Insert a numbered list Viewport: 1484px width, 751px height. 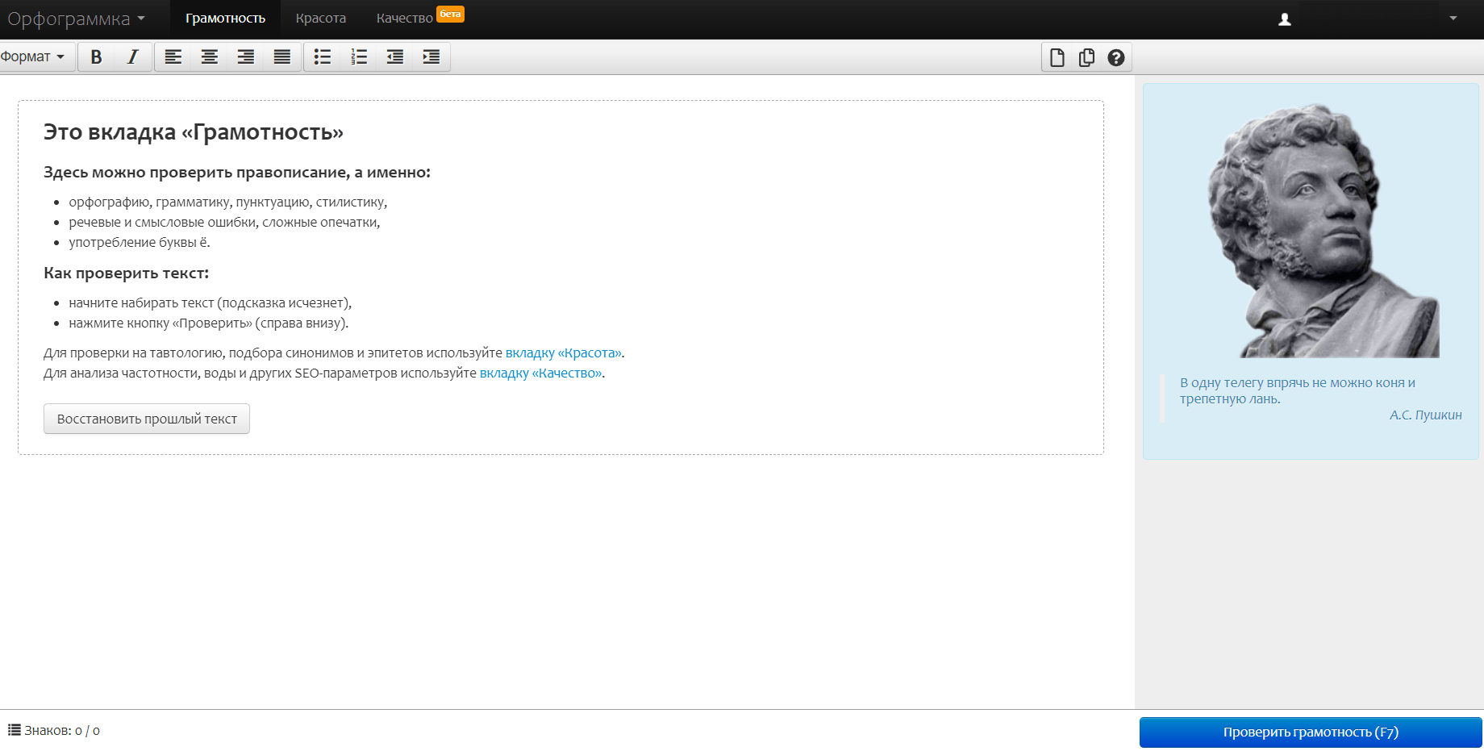359,57
